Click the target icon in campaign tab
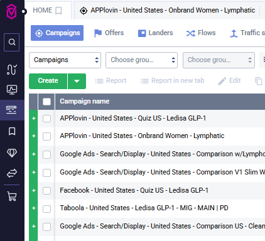The image size is (265, 241). click(84, 11)
